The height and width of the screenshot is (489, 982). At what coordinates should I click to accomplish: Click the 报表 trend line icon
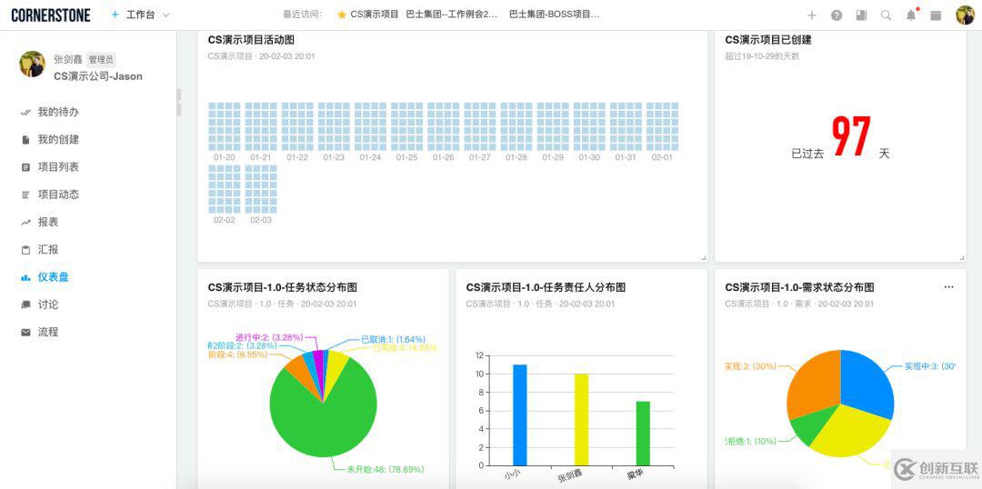click(25, 223)
